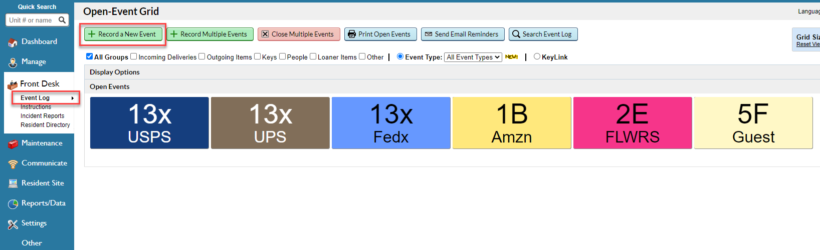The height and width of the screenshot is (250, 820).
Task: Check the Loaner Items checkbox
Action: click(313, 56)
